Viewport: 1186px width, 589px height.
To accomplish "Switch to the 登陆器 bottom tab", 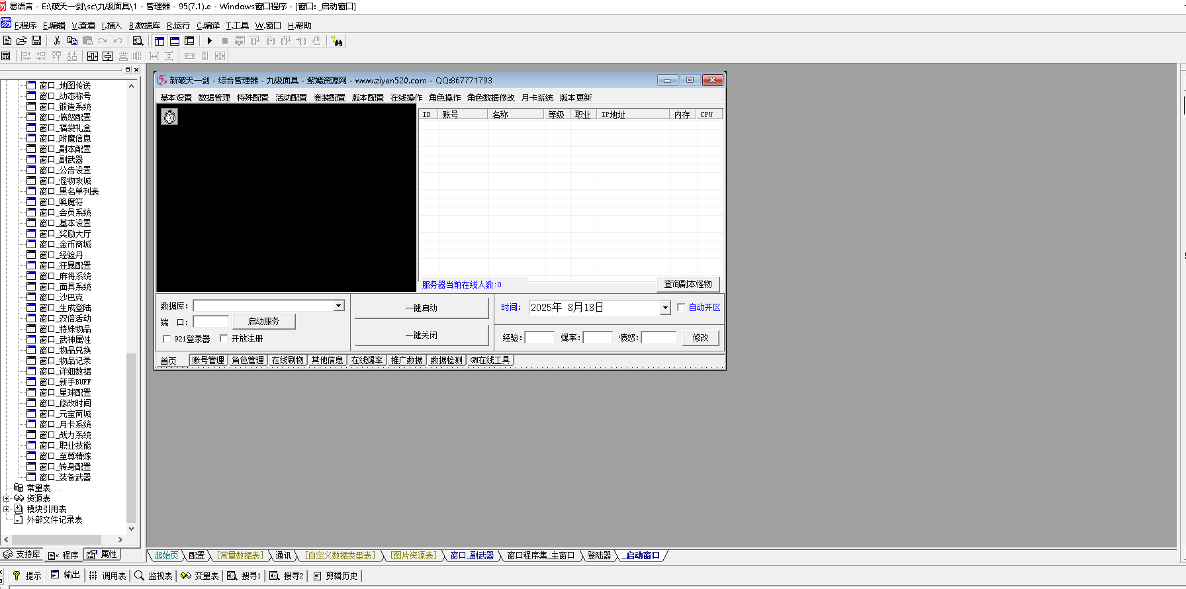I will (599, 556).
